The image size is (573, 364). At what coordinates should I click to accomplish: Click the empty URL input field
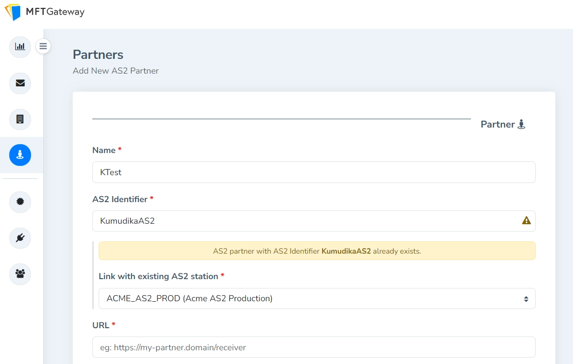click(314, 347)
